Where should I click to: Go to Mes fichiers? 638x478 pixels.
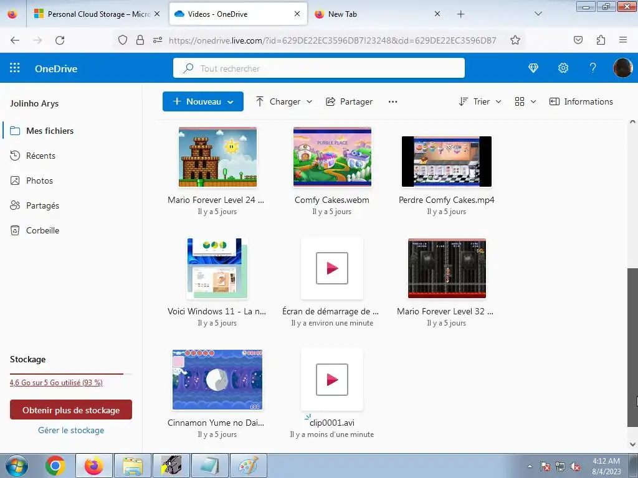tap(50, 131)
